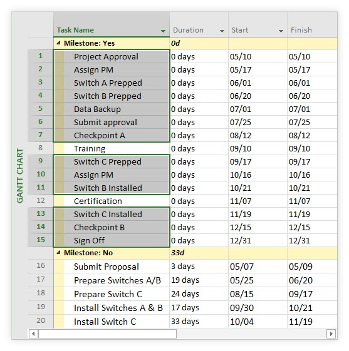The height and width of the screenshot is (351, 349).
Task: Select the Switch B Installed task
Action: click(x=112, y=188)
